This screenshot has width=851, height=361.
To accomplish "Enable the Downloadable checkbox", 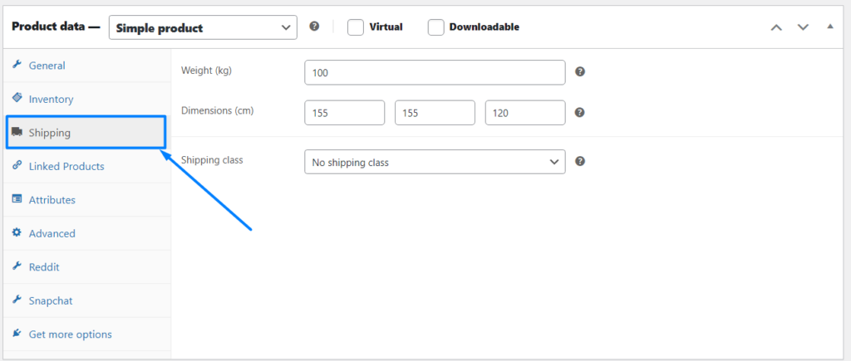I will tap(435, 27).
